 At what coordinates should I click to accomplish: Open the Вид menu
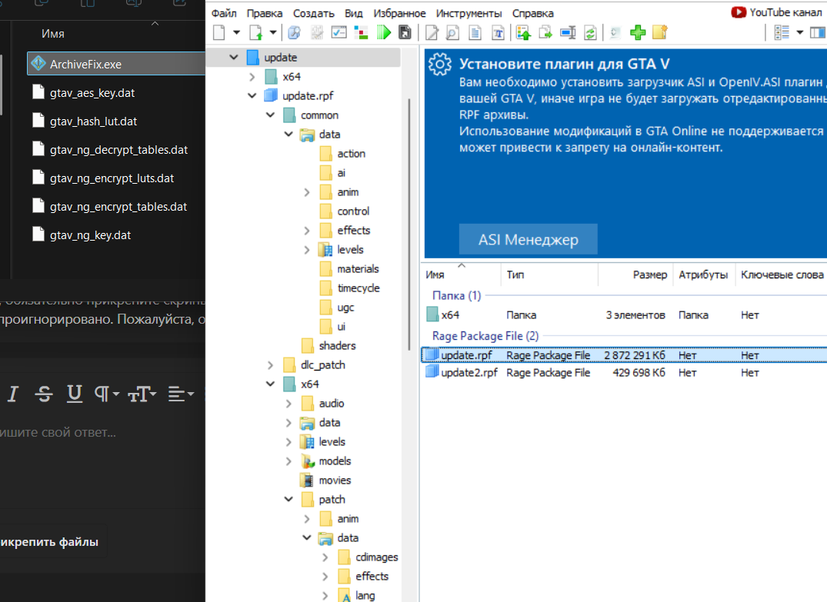coord(354,13)
